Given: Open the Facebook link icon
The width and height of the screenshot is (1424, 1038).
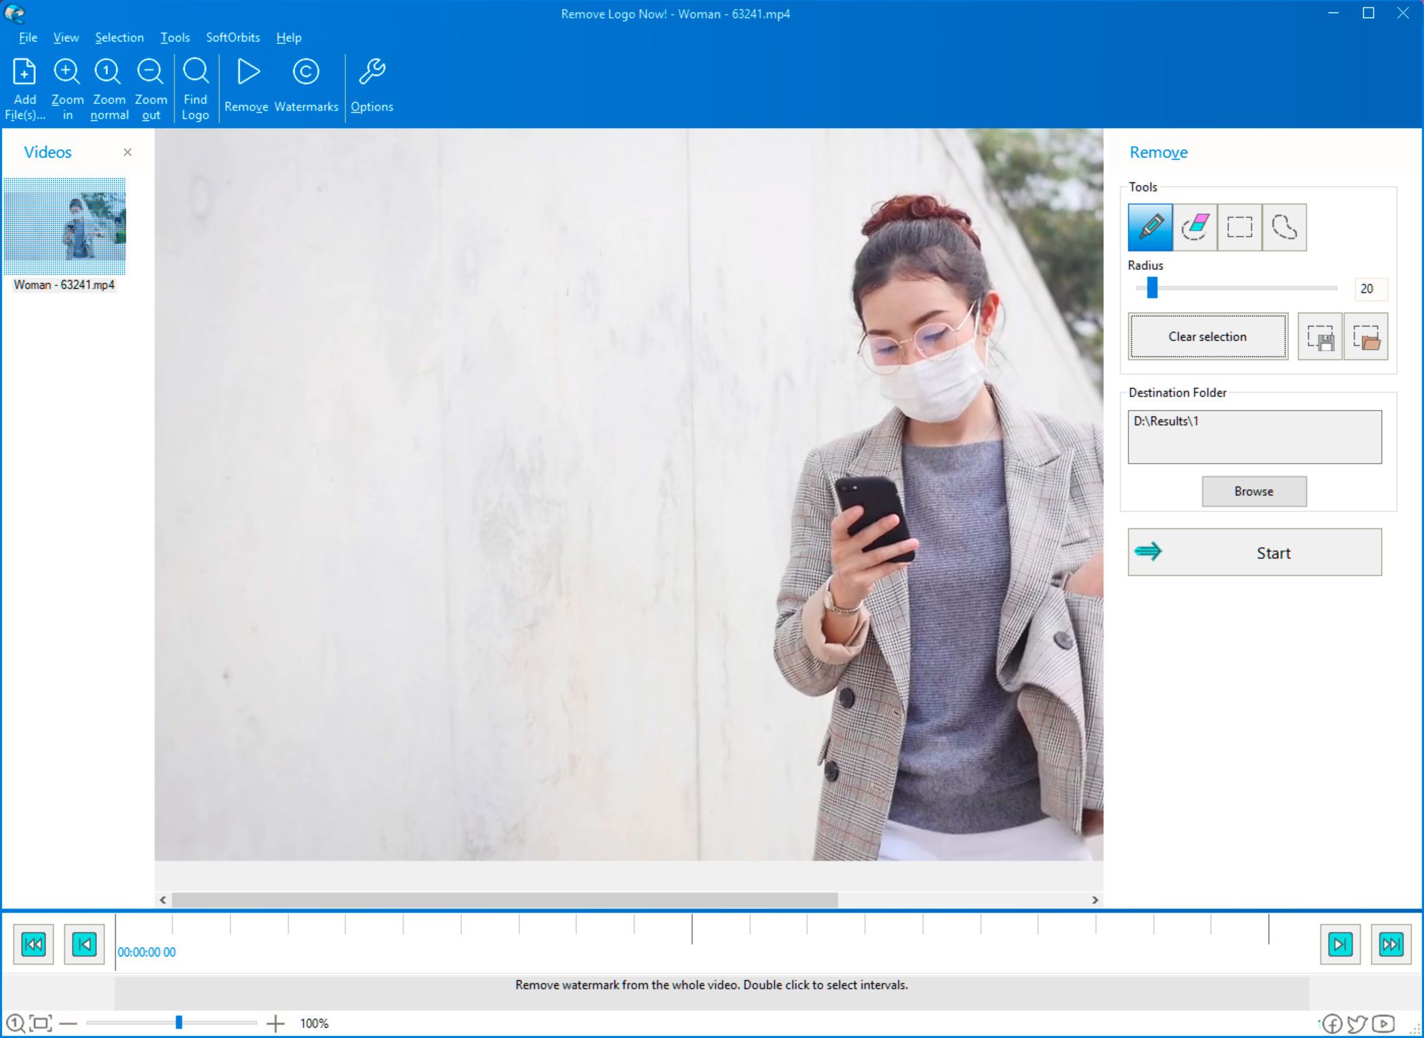Looking at the screenshot, I should tap(1332, 1024).
